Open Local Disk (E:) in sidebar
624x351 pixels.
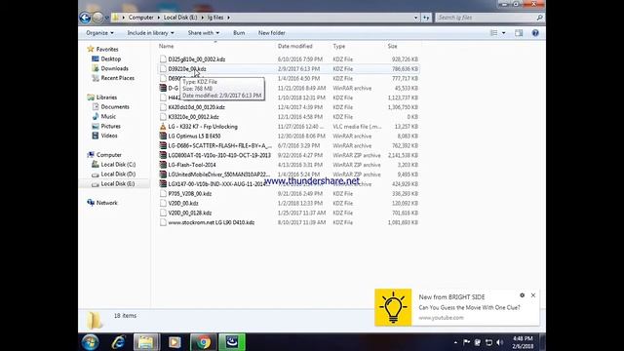tap(117, 184)
